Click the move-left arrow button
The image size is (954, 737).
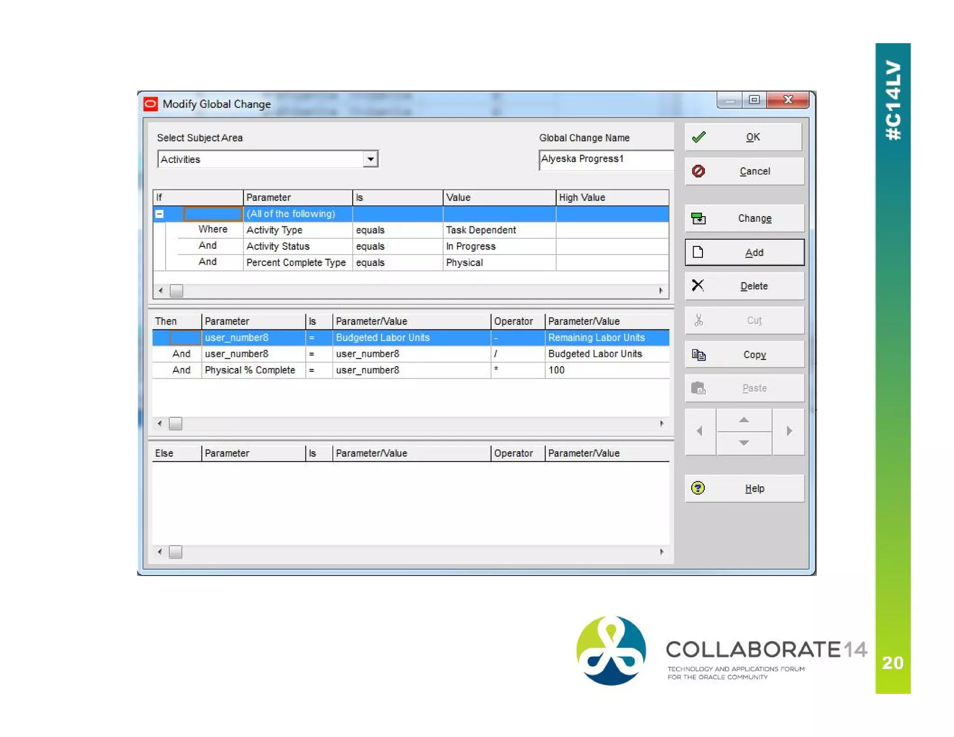pyautogui.click(x=700, y=431)
